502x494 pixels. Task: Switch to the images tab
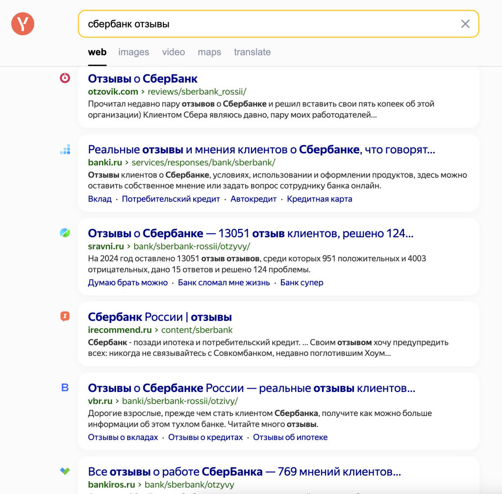(133, 52)
